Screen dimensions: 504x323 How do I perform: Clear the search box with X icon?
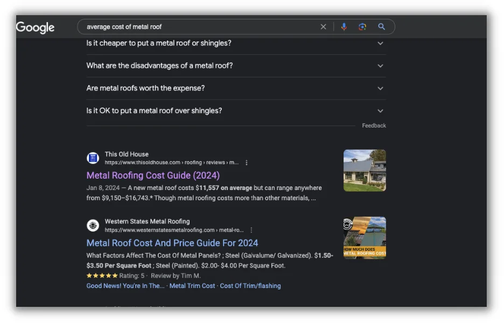(x=324, y=27)
